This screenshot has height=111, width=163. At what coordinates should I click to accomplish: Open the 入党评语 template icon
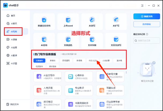[x=39, y=90]
